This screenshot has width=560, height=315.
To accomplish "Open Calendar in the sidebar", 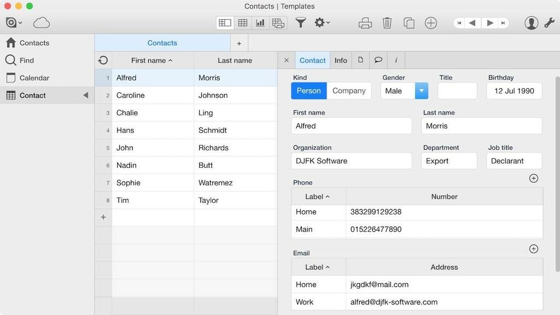I will (x=47, y=78).
